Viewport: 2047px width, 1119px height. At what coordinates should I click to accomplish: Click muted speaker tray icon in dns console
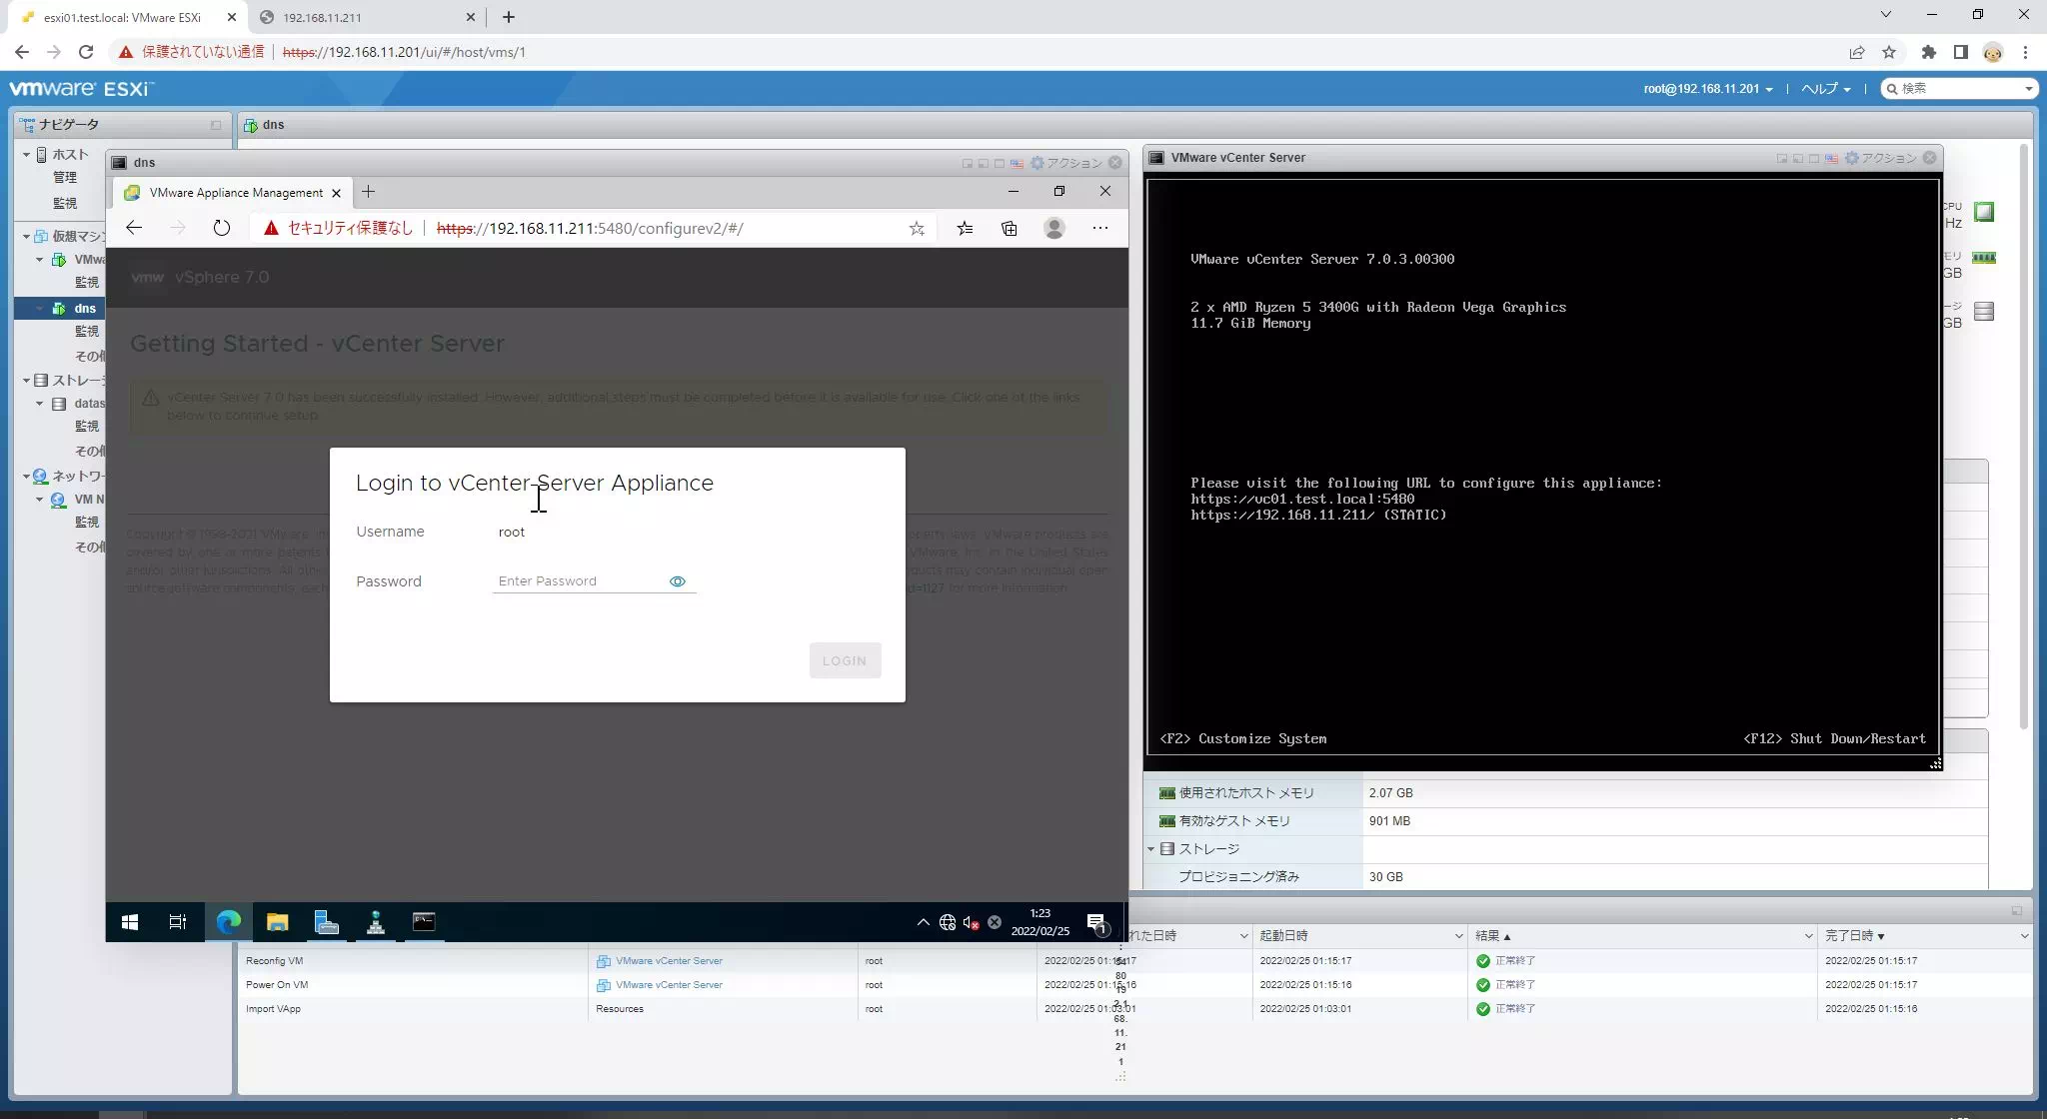(x=971, y=922)
